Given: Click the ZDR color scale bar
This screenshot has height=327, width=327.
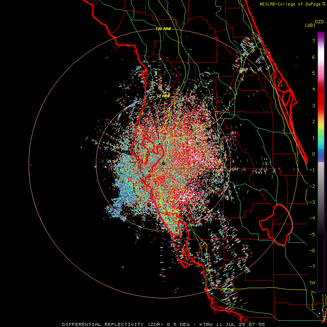Looking at the screenshot, I should click(321, 161).
